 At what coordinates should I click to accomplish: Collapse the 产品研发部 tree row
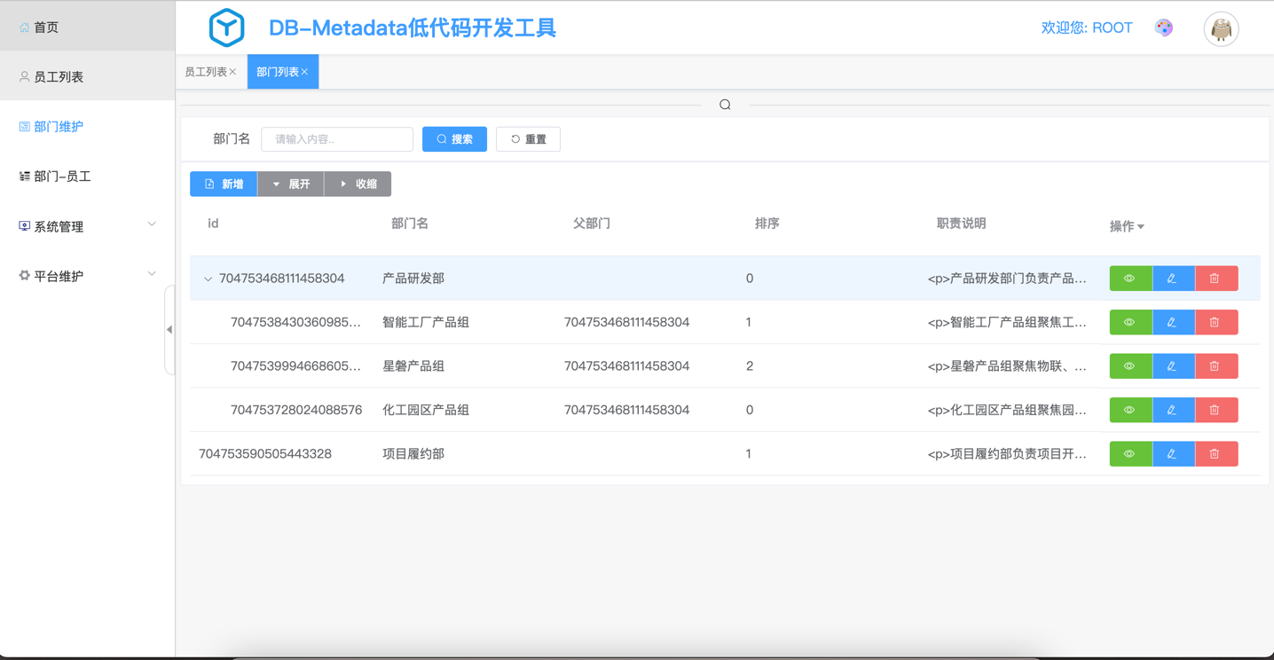click(208, 279)
